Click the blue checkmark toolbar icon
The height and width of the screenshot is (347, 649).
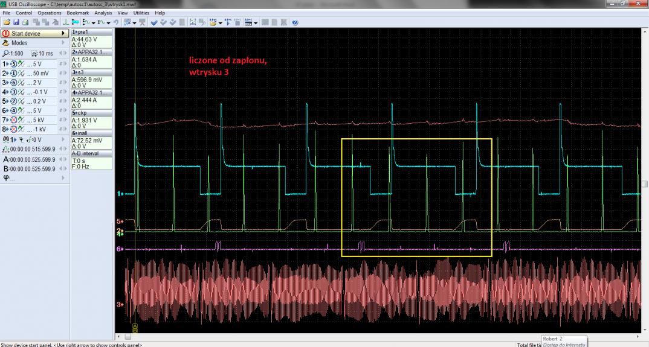coord(153,22)
